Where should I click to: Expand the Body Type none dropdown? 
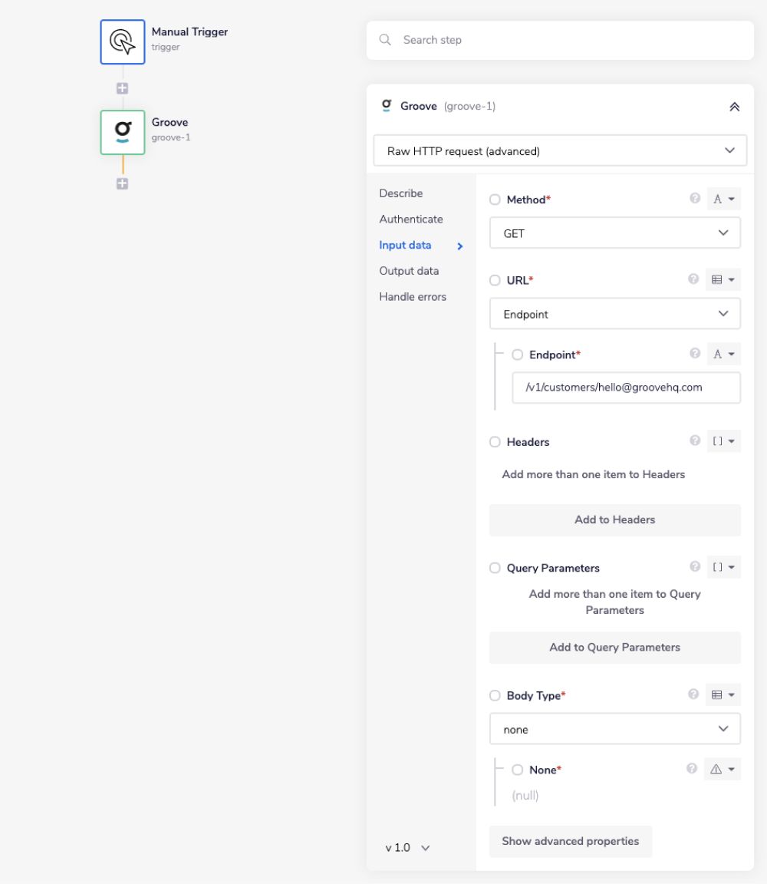pyautogui.click(x=614, y=729)
